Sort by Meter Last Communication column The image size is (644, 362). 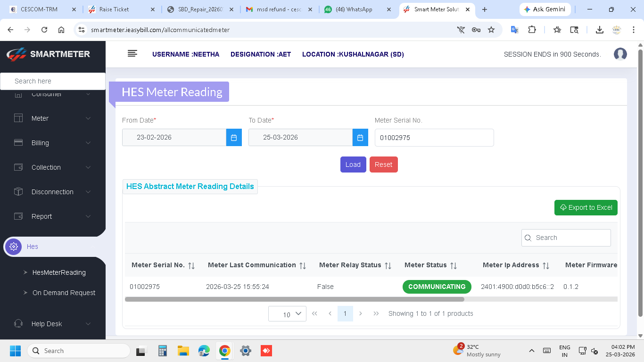(x=303, y=266)
